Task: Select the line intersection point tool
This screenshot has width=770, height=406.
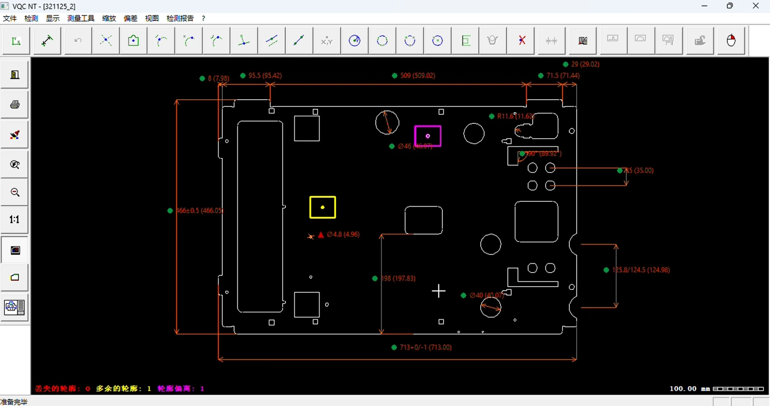Action: 106,40
